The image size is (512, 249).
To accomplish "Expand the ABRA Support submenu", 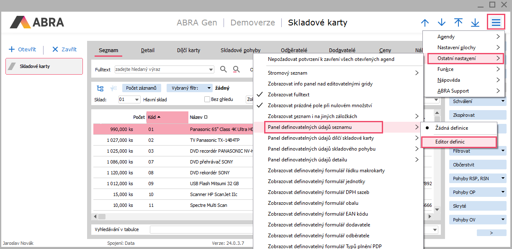I will pos(465,91).
